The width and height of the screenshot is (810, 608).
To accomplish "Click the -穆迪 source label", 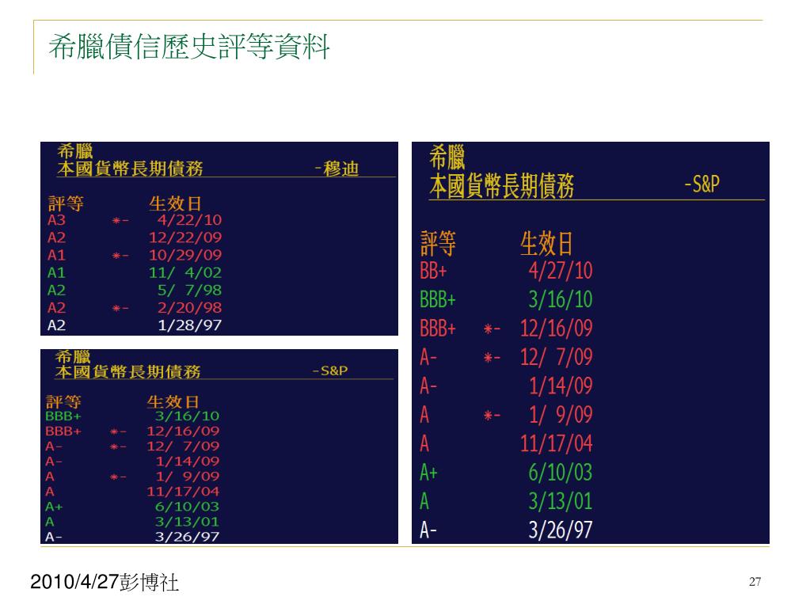I will click(337, 169).
